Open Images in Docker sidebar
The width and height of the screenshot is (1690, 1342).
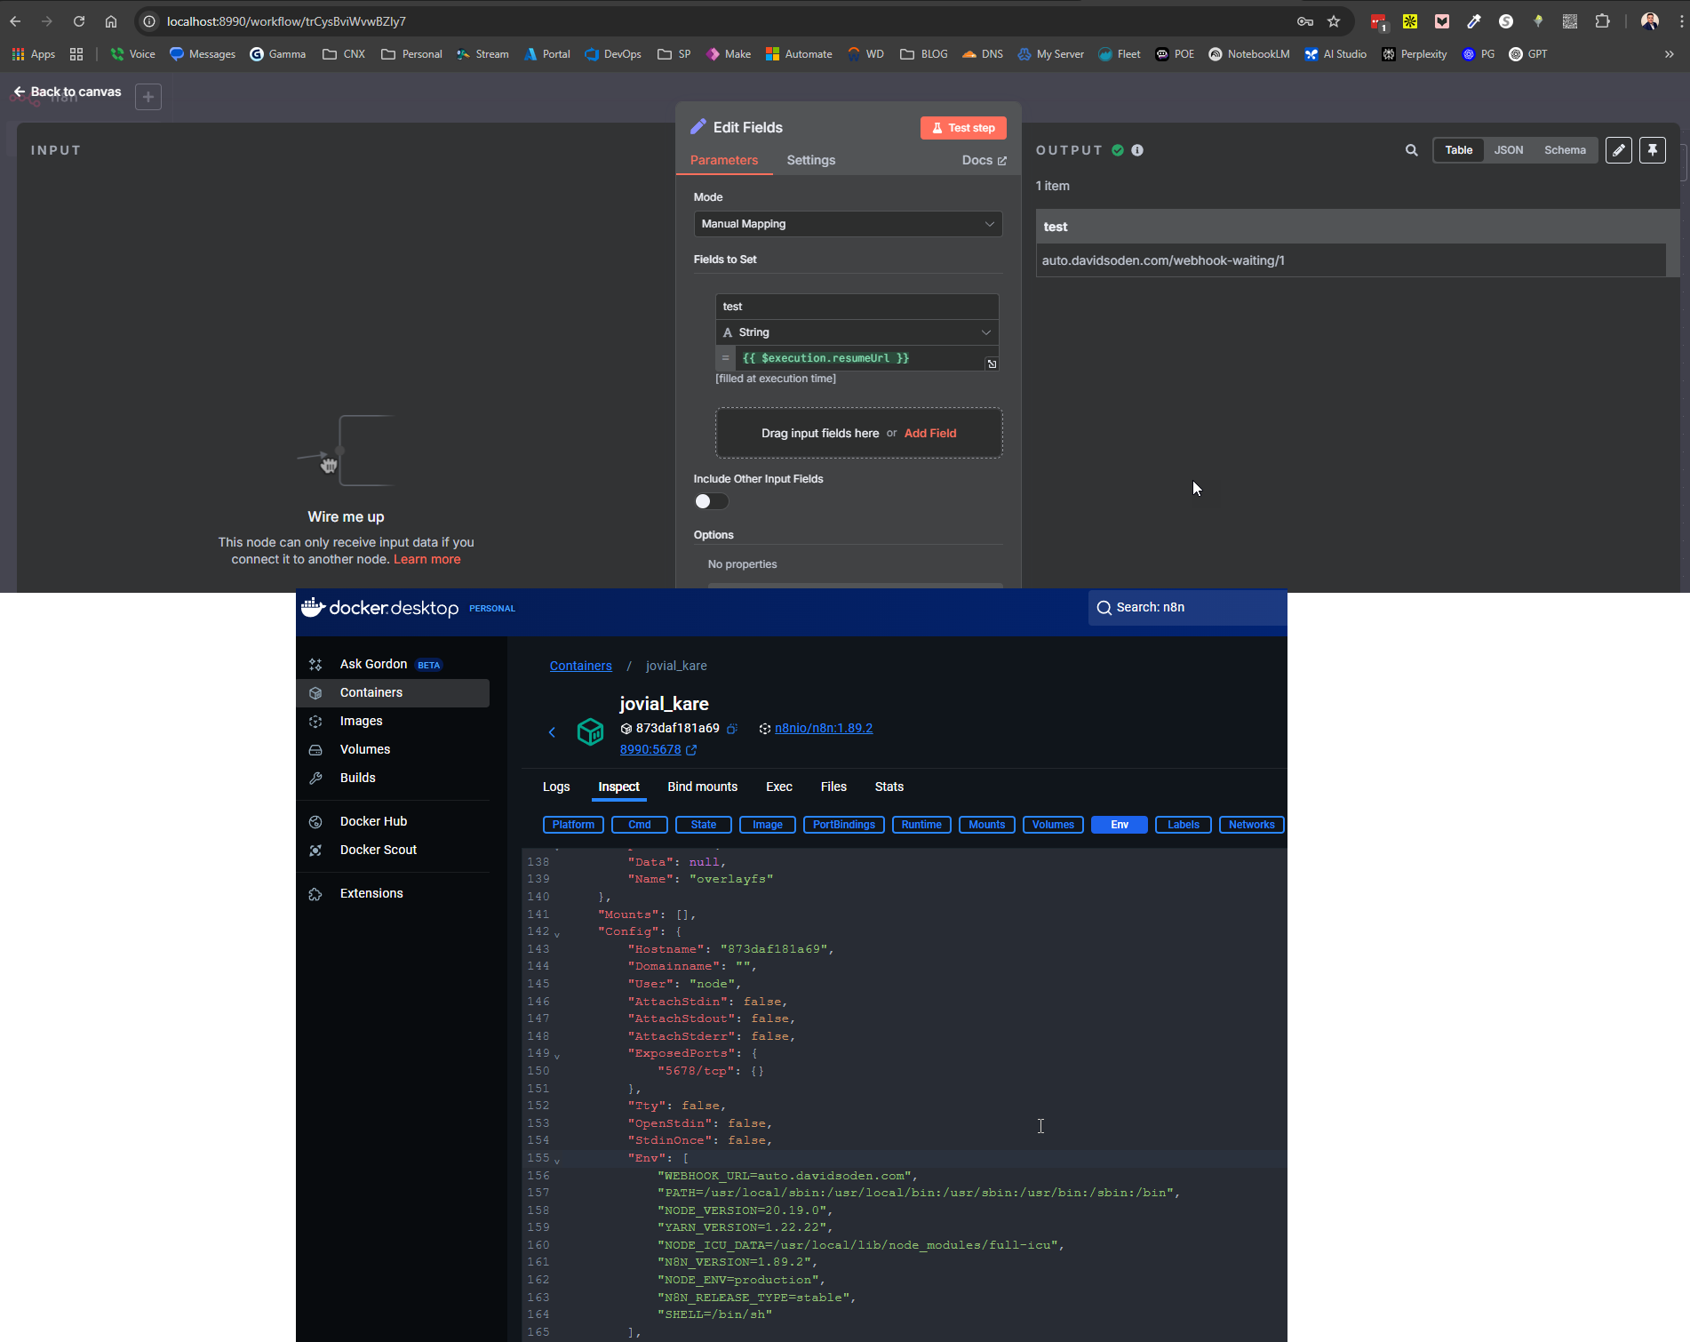(x=392, y=722)
